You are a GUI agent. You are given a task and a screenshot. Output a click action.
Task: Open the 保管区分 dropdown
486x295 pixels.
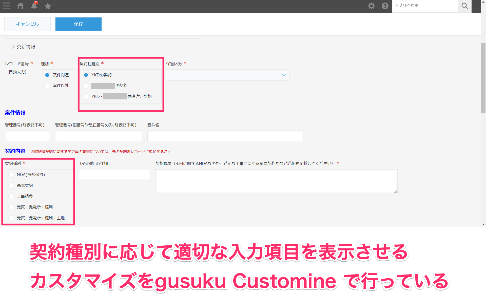[x=228, y=75]
